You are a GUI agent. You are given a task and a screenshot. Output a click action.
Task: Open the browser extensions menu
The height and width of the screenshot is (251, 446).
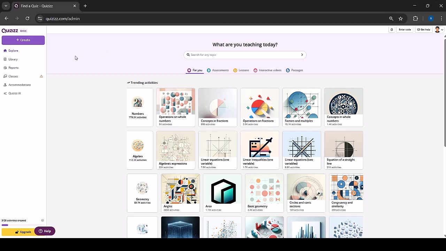415,18
